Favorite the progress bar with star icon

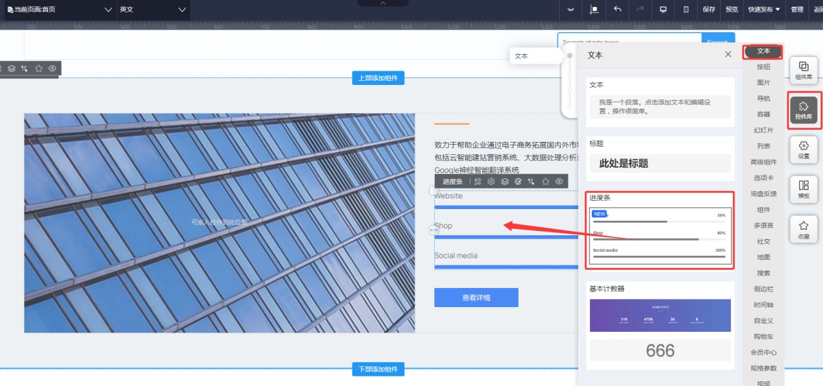click(x=545, y=181)
